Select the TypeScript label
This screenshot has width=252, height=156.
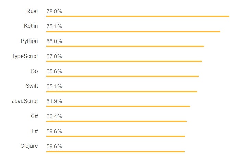tap(25, 56)
